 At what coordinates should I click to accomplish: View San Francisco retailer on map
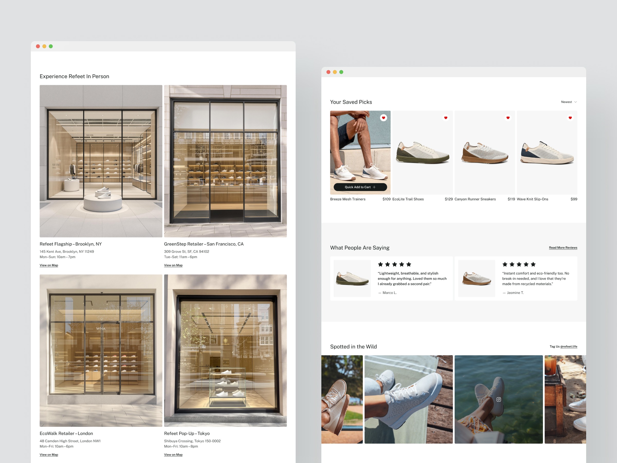[x=173, y=265]
